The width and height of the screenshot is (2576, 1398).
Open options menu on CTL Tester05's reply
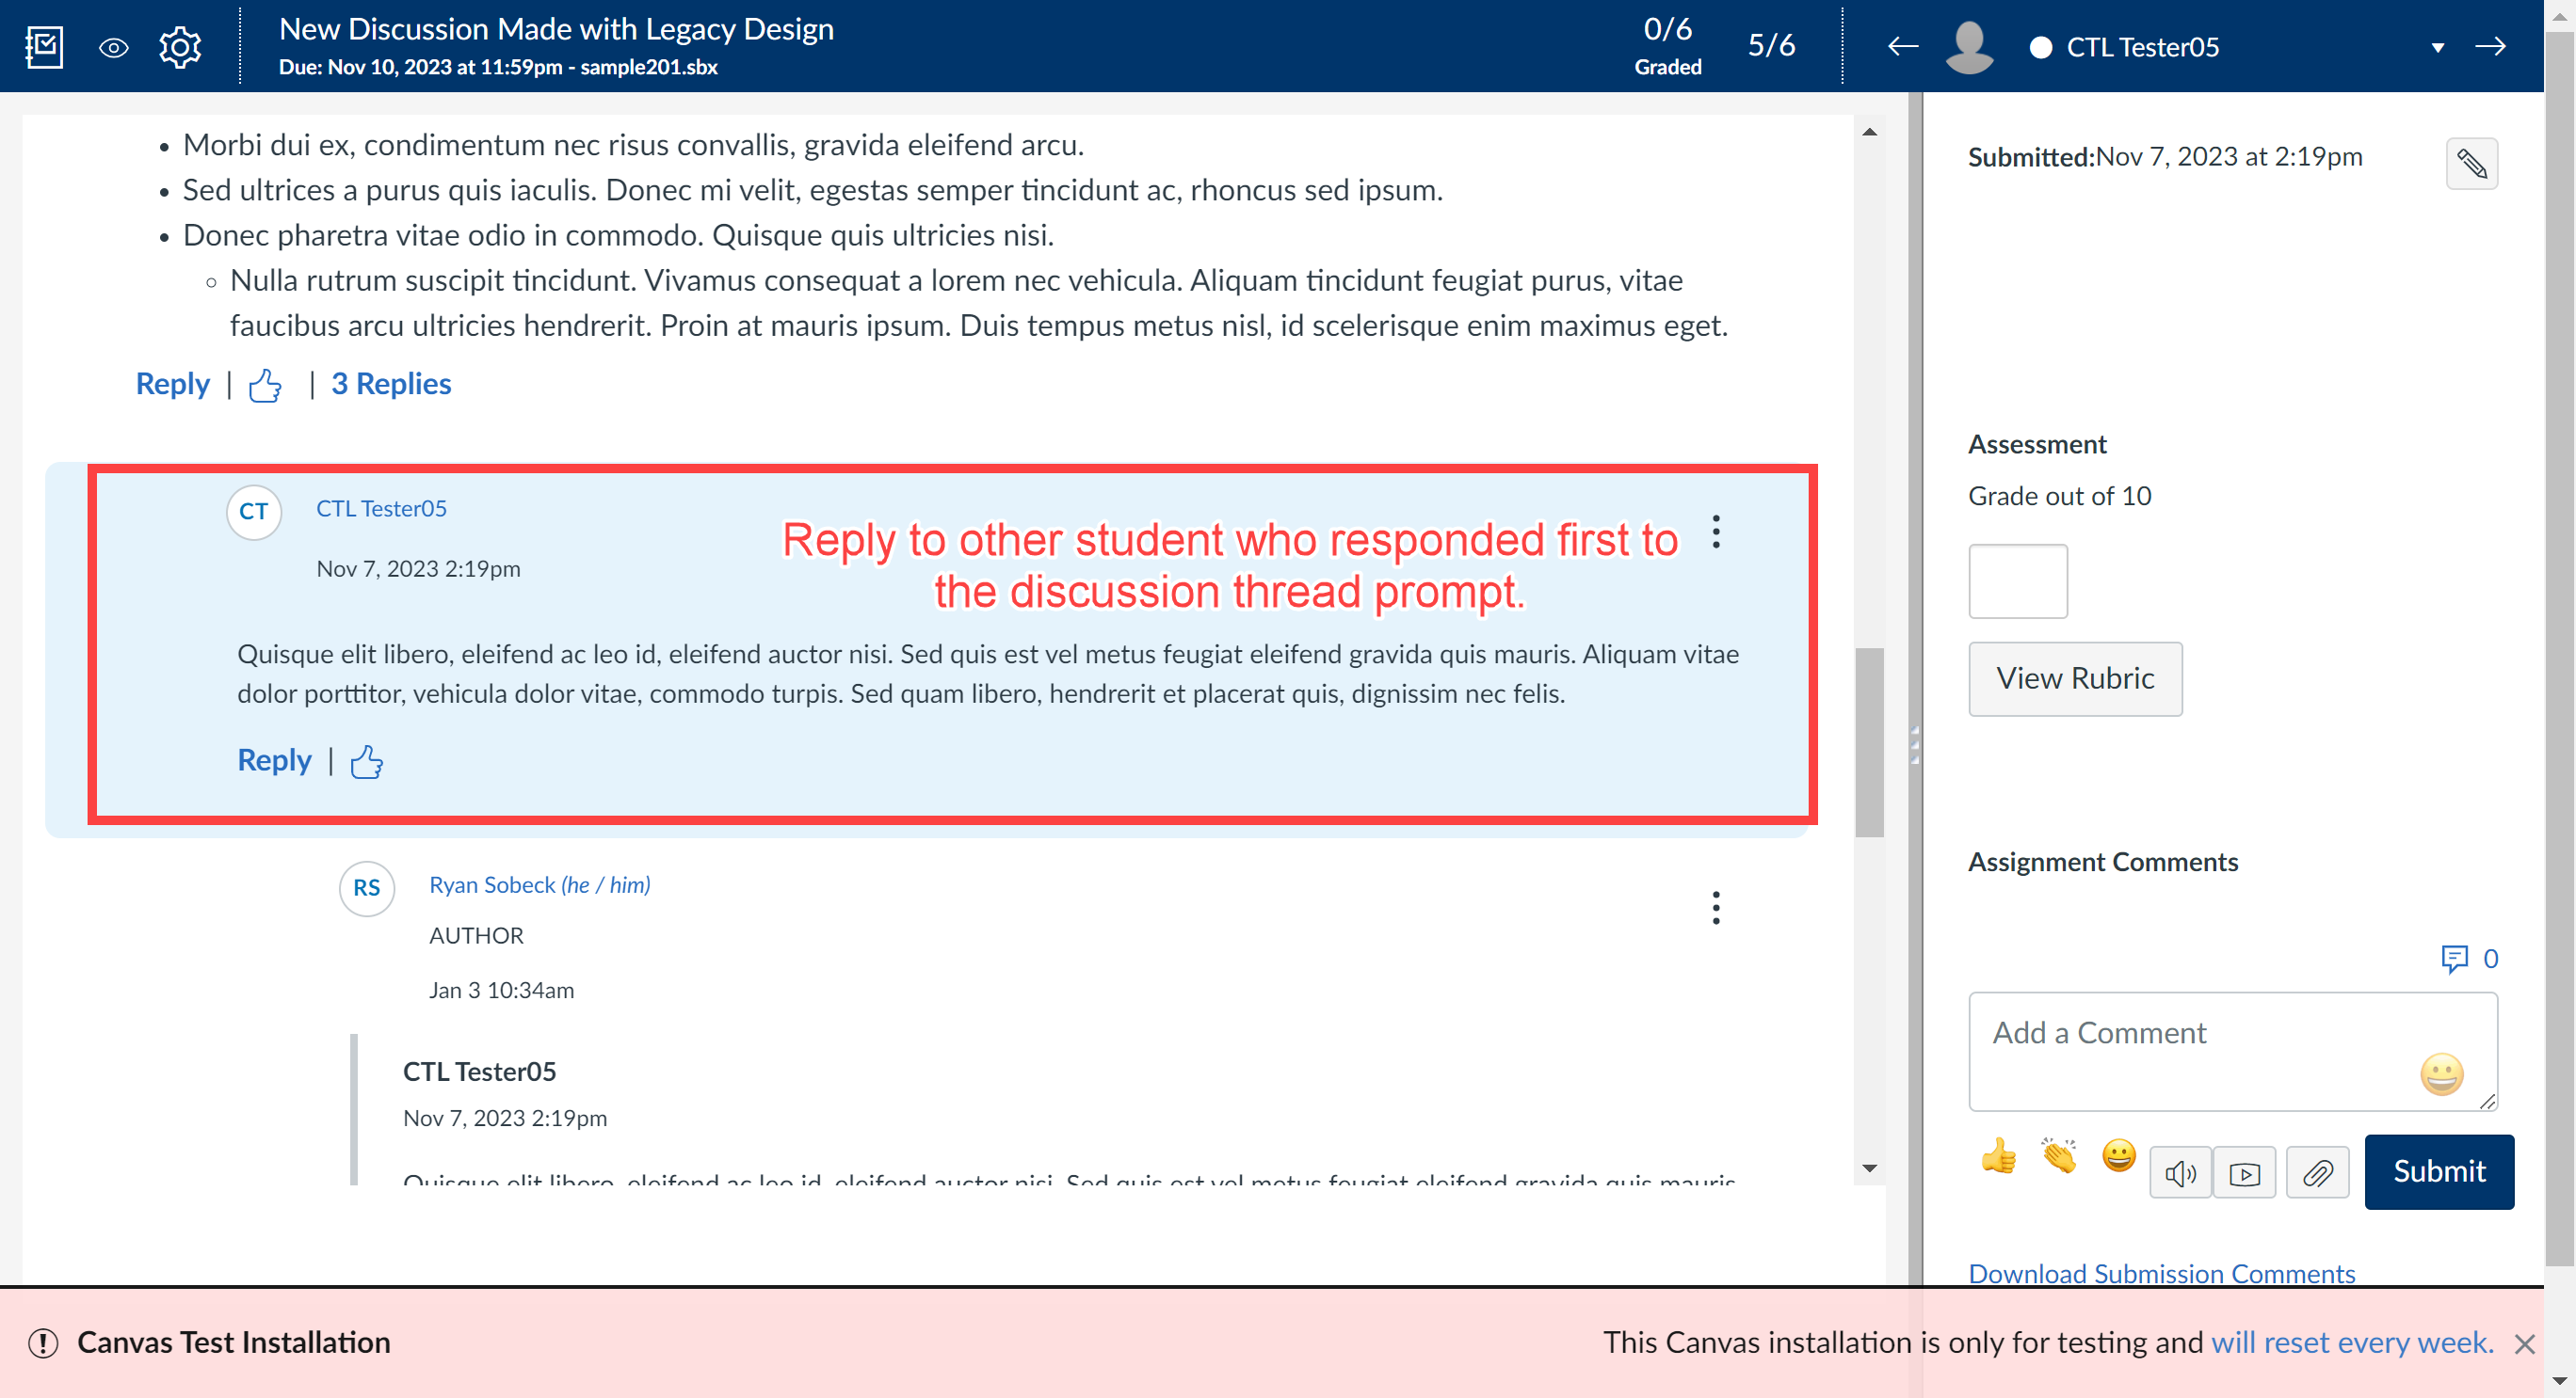coord(1716,532)
